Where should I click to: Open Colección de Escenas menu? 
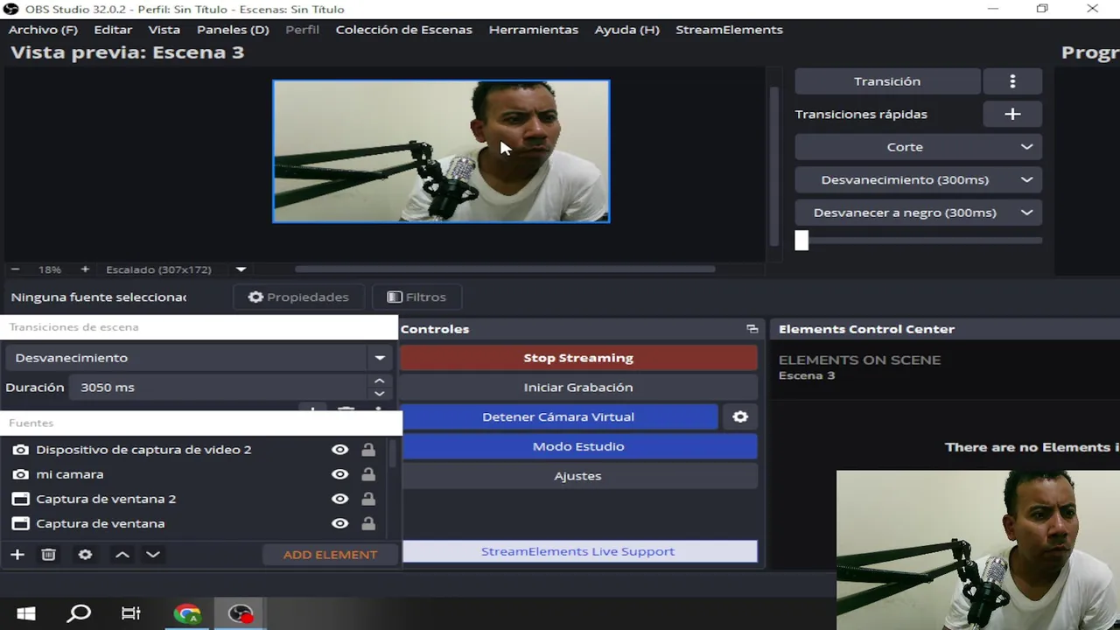point(403,30)
